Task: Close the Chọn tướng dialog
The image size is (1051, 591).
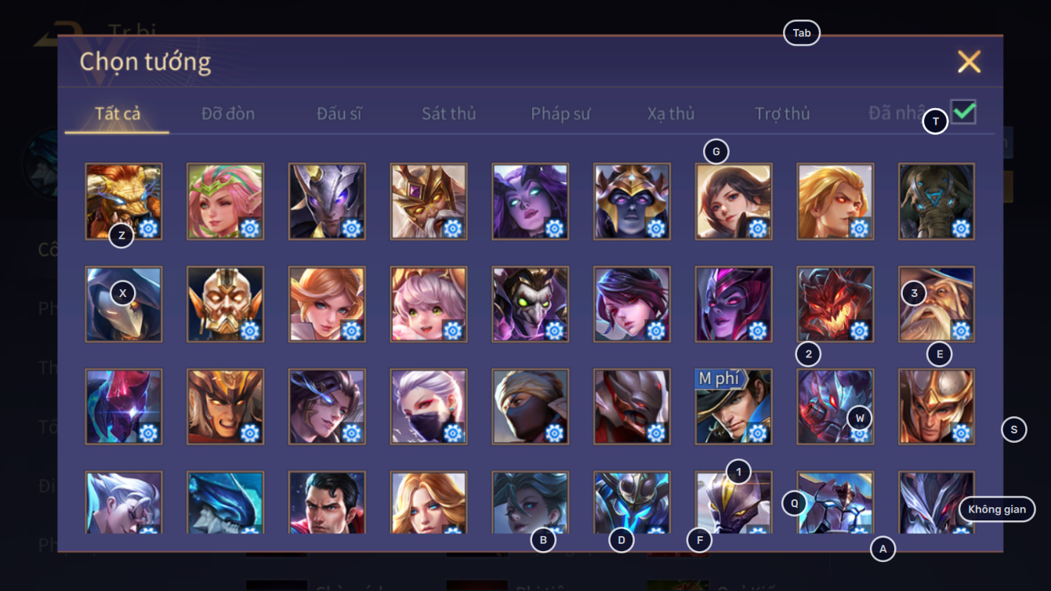Action: (x=969, y=61)
